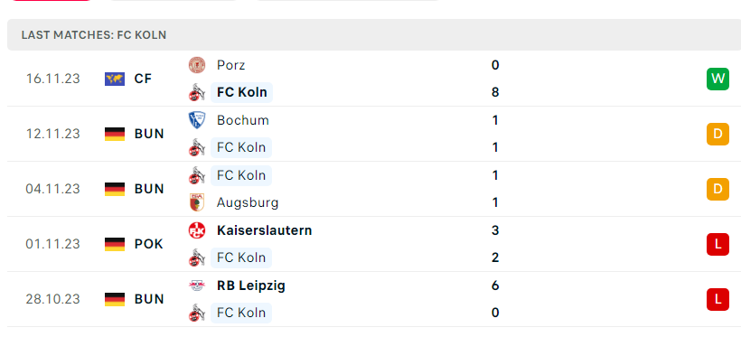This screenshot has height=337, width=741.
Task: Click the L badge for RB Leipzig match
Action: click(718, 299)
